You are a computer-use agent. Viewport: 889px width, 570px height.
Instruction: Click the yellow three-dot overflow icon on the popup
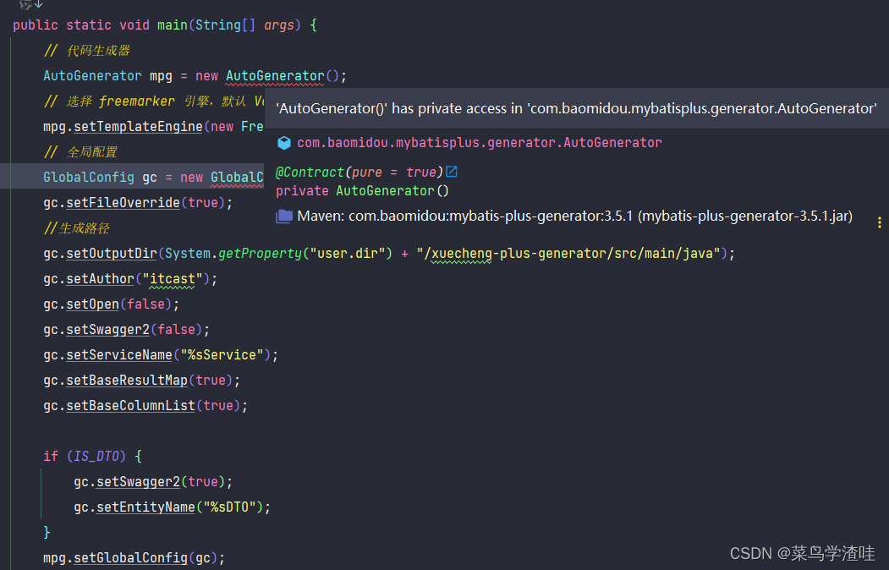click(879, 221)
